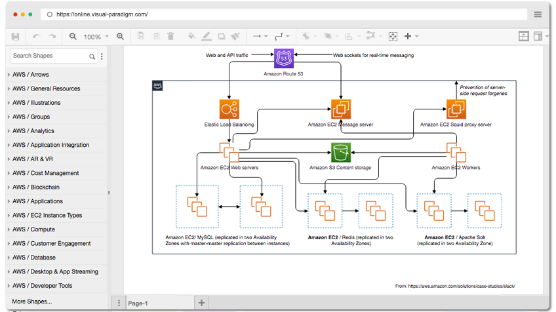Image resolution: width=556 pixels, height=312 pixels.
Task: Select the Amazon EC2 Message server icon
Action: point(341,109)
